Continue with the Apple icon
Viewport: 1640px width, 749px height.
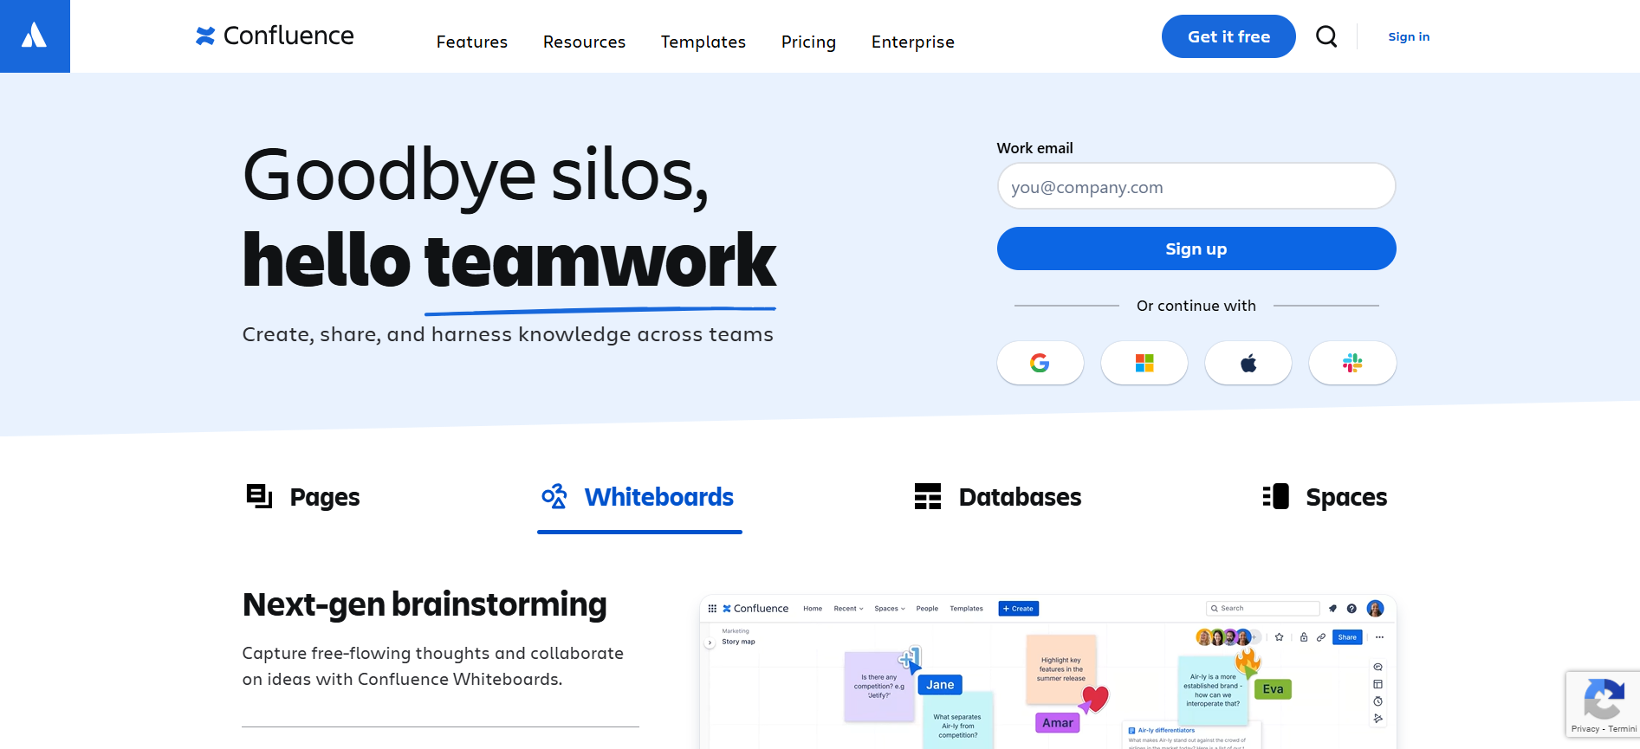tap(1248, 363)
